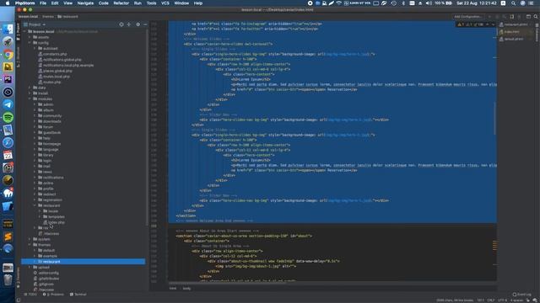The height and width of the screenshot is (303, 540).
Task: Hide the Project panel with minus icon
Action: [145, 24]
